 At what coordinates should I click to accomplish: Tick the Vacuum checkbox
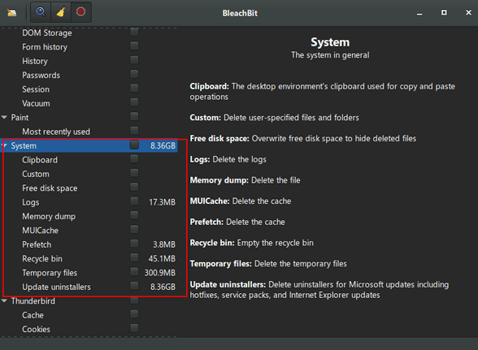(x=134, y=102)
